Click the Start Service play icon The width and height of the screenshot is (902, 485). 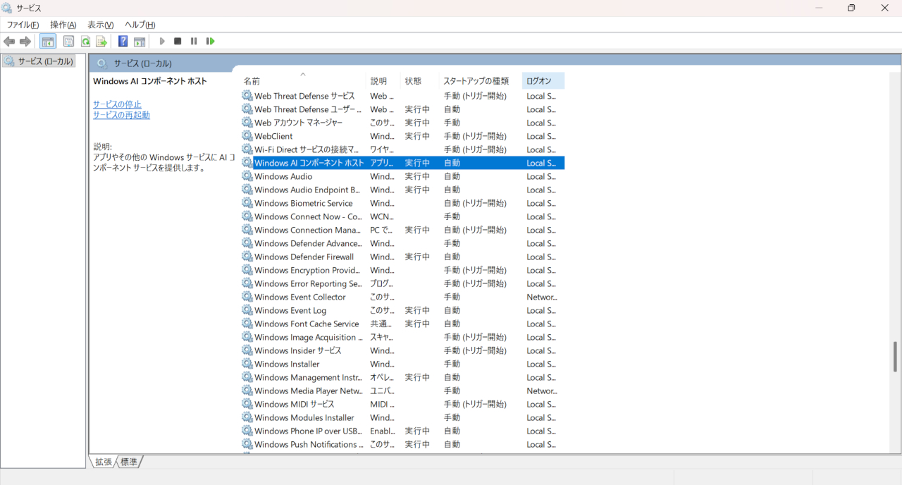tap(162, 42)
